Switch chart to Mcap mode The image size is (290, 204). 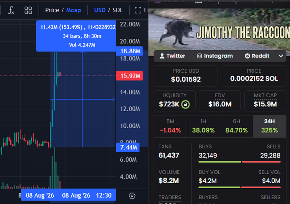(73, 10)
